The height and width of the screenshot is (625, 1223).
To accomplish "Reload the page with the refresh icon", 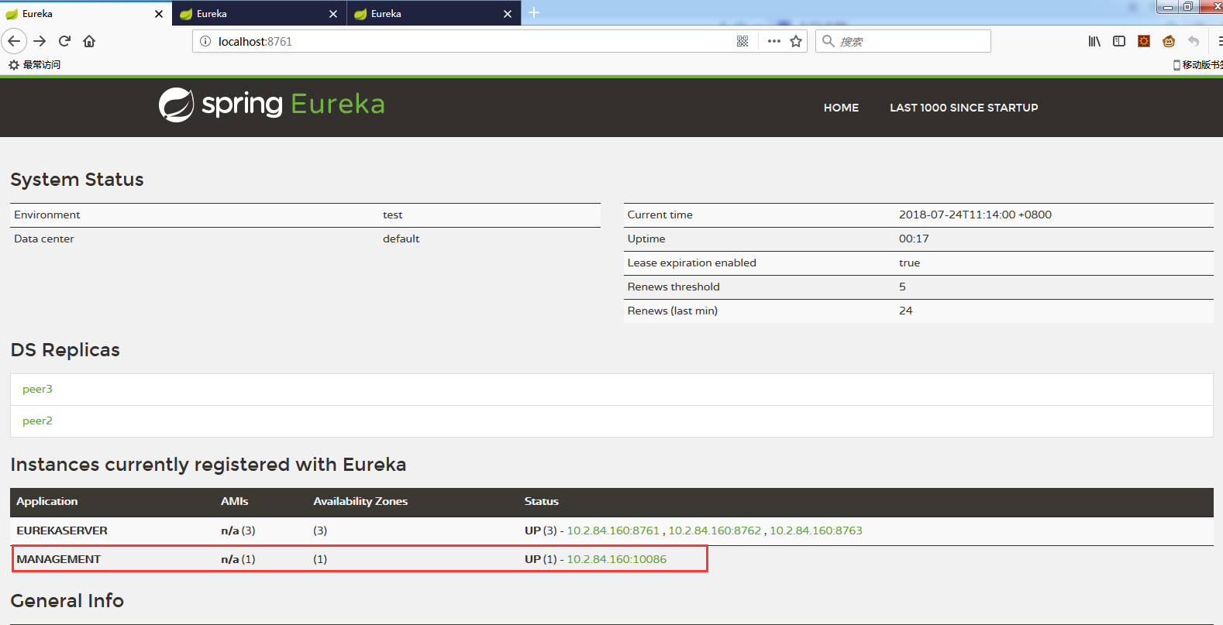I will pyautogui.click(x=64, y=41).
